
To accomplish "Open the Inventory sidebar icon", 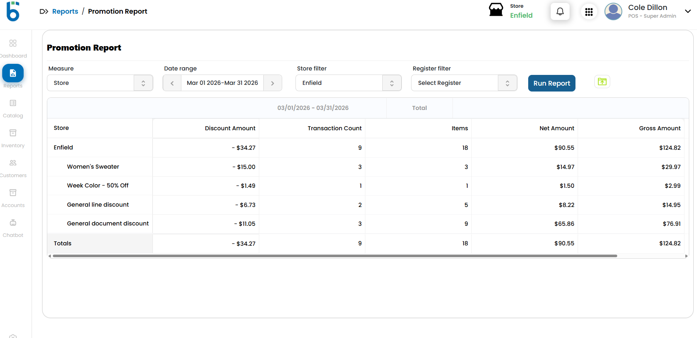I will pyautogui.click(x=13, y=133).
